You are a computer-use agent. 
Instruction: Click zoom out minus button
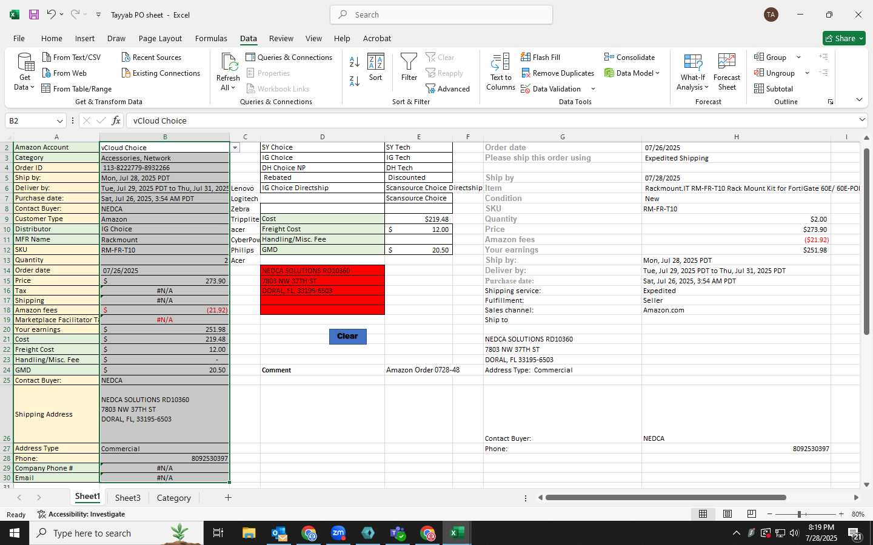(x=769, y=514)
